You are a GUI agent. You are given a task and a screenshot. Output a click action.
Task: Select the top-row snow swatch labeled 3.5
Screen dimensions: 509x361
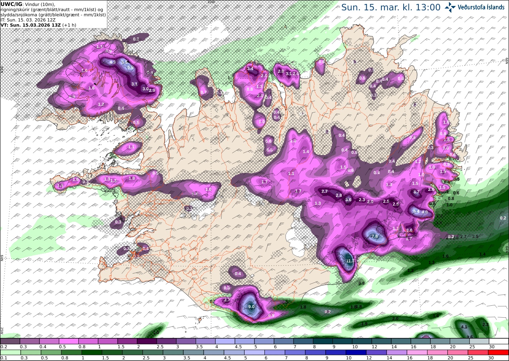point(206,341)
